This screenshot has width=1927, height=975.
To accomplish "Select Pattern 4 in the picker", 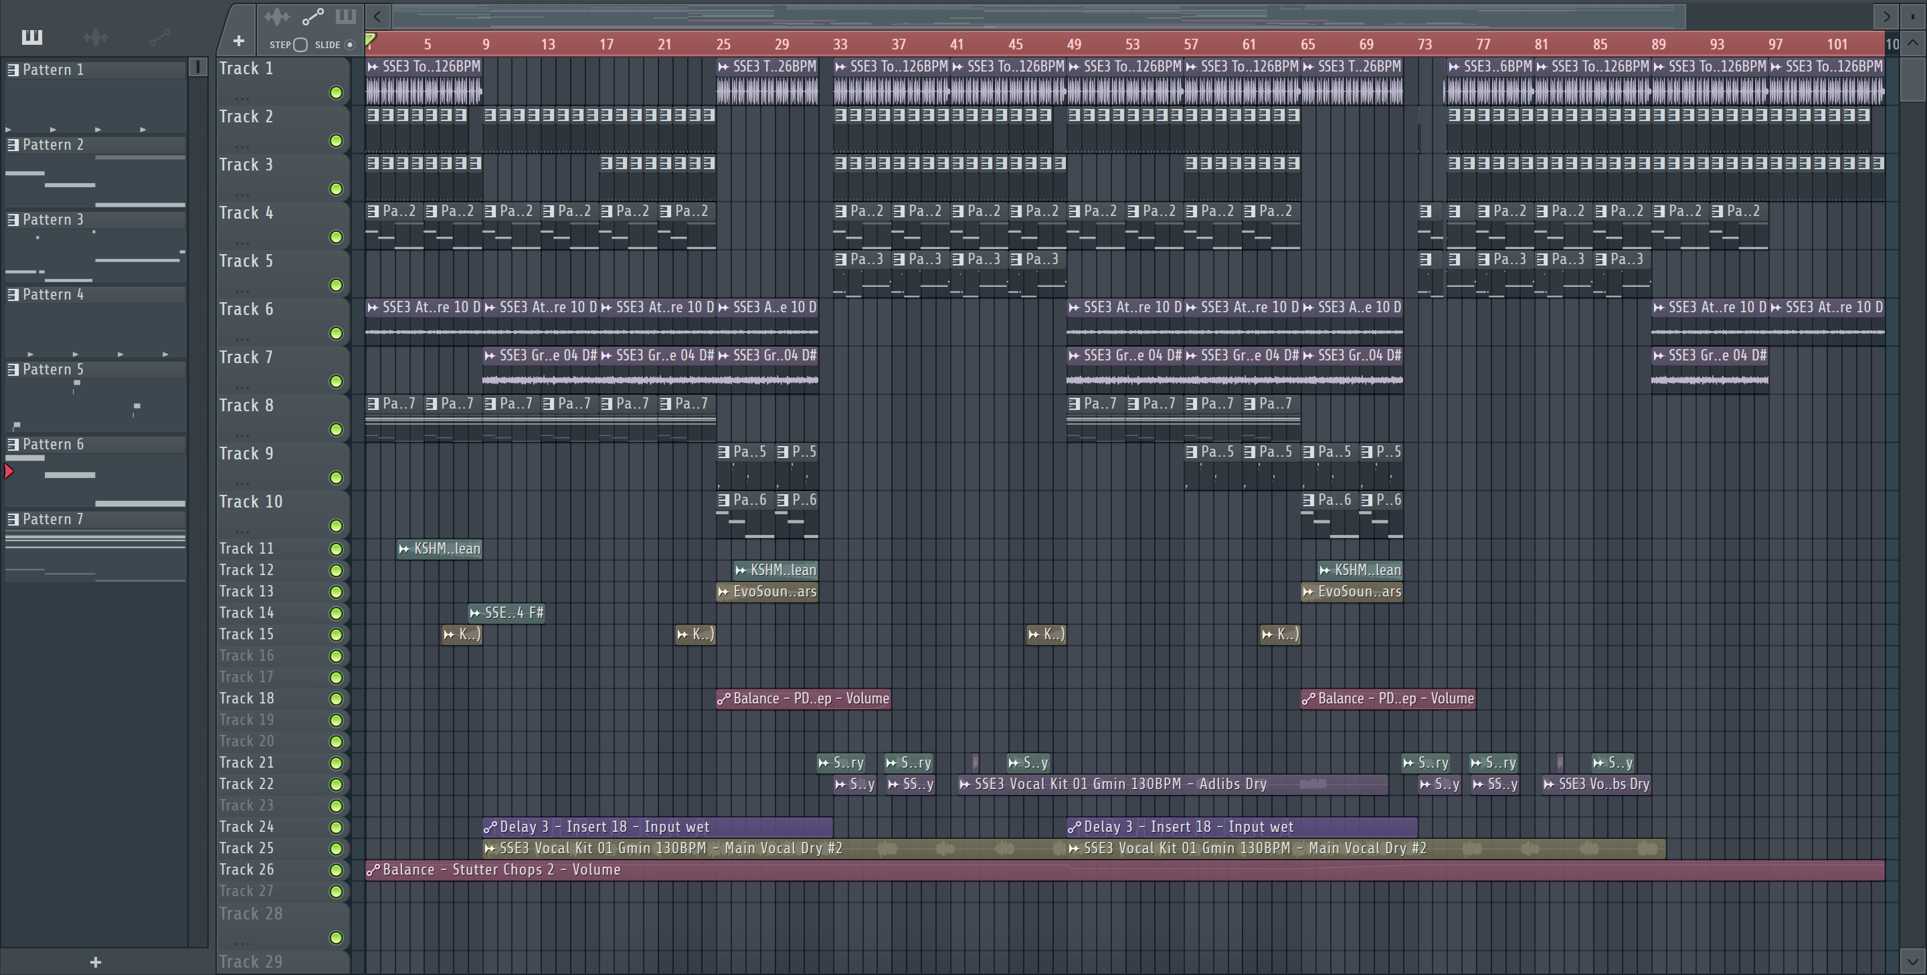I will [96, 294].
